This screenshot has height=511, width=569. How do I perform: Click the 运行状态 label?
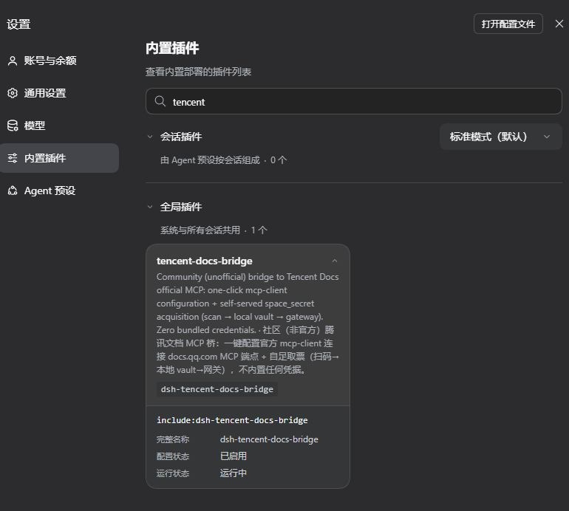173,473
